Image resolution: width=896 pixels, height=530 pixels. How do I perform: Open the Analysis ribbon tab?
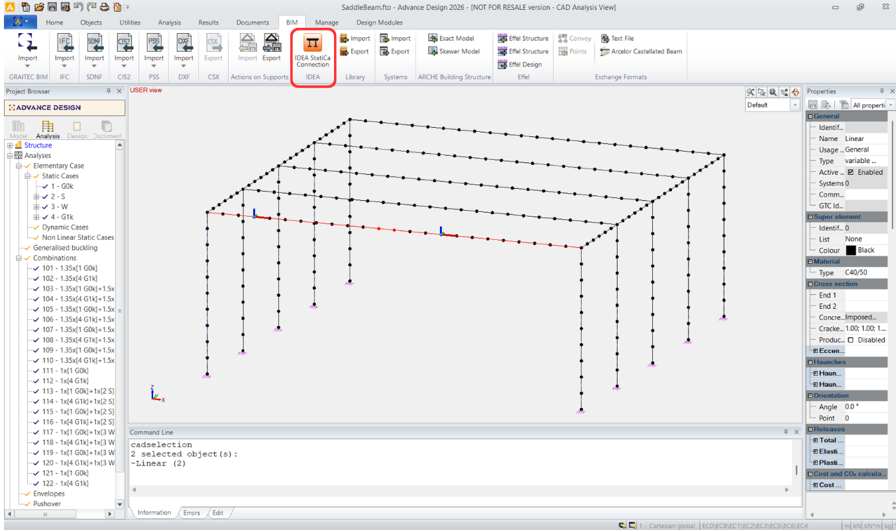coord(169,23)
